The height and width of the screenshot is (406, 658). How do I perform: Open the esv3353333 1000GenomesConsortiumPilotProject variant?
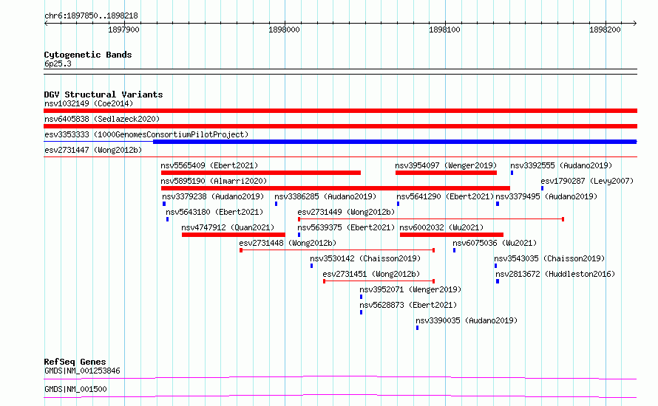[x=146, y=134]
